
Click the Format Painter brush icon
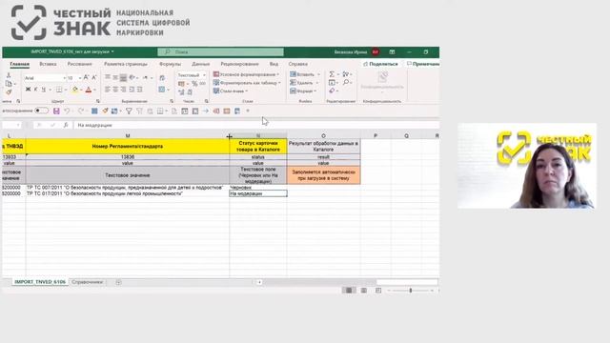click(x=9, y=92)
